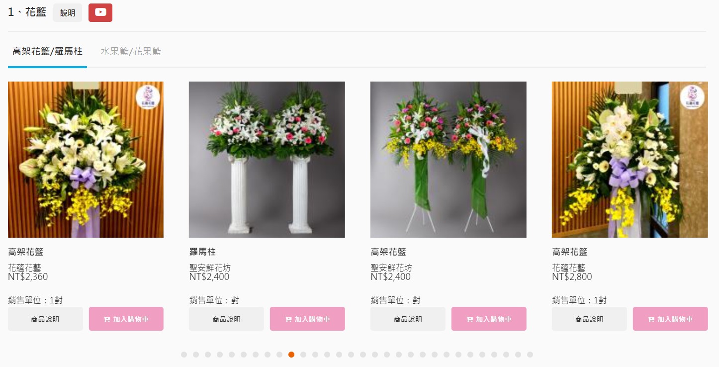Click the 說明 button next to 花籃
Screen dimensions: 719x367
coord(68,13)
